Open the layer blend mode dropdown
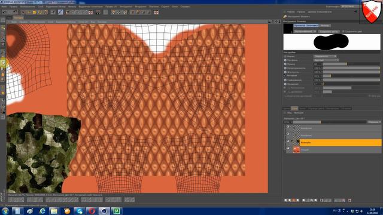Viewport: 383px width, 215px height. pos(374,122)
